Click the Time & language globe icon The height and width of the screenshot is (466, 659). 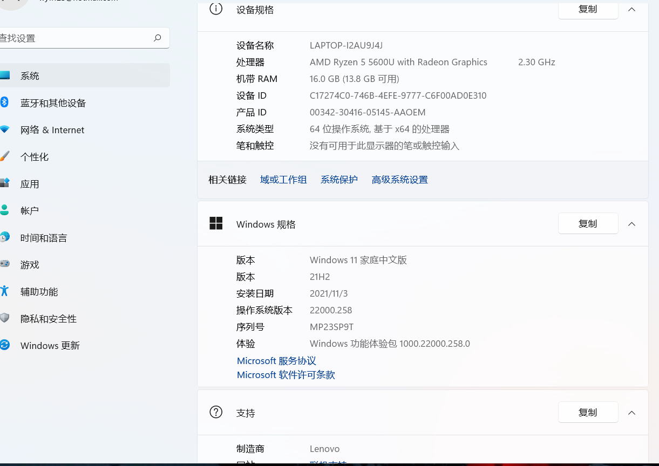(4, 237)
